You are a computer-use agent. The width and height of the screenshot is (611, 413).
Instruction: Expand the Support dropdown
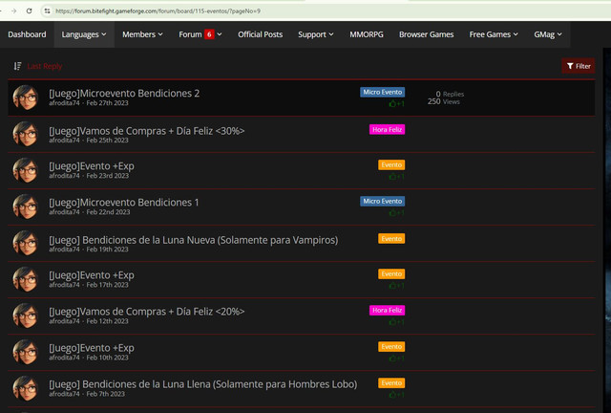(316, 34)
